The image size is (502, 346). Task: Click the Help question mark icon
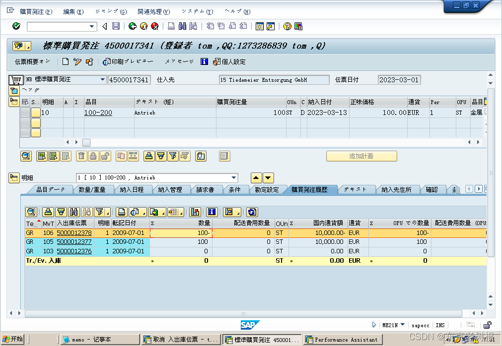[x=287, y=26]
